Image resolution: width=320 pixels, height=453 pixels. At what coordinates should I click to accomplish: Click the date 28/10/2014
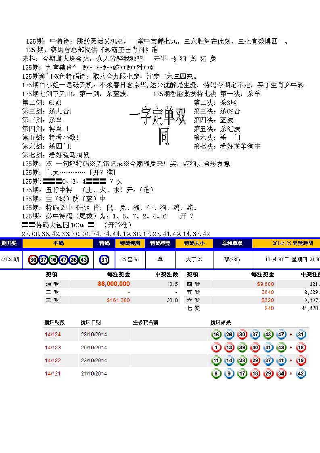pyautogui.click(x=94, y=334)
